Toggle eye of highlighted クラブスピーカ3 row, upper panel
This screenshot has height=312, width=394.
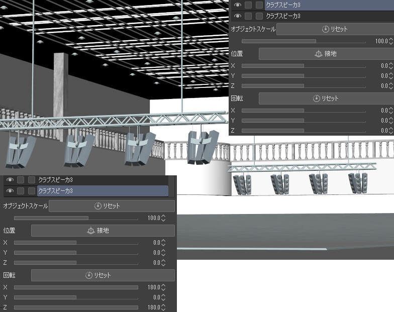coord(237,5)
